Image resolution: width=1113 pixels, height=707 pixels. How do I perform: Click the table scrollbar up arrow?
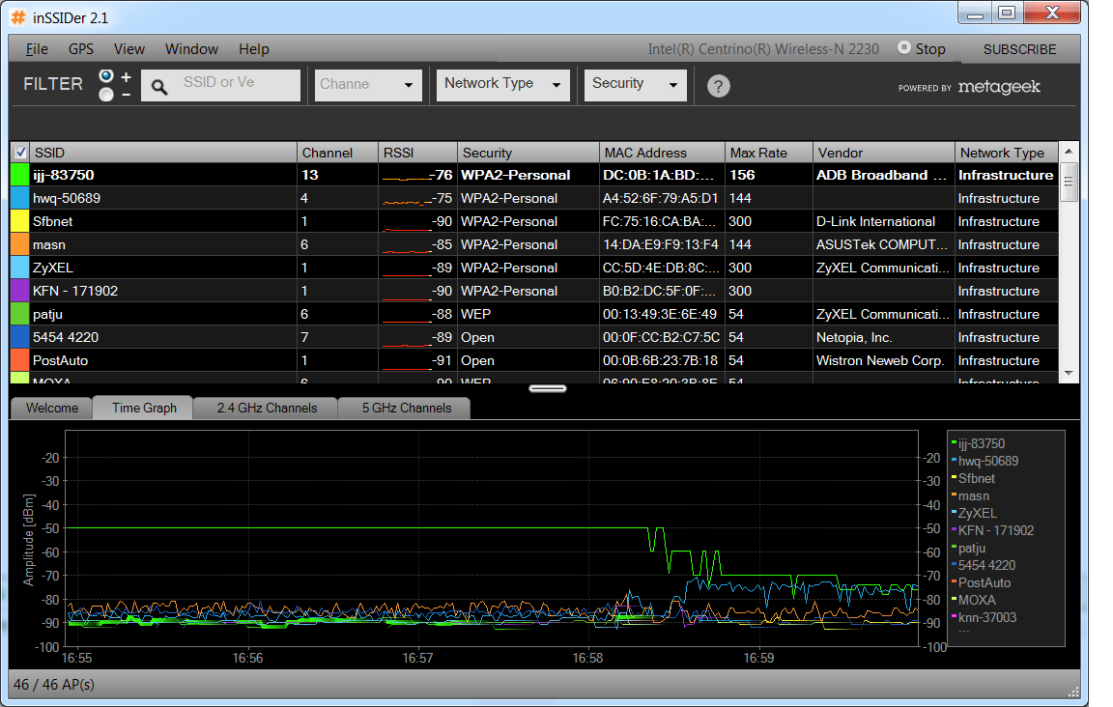pos(1069,152)
